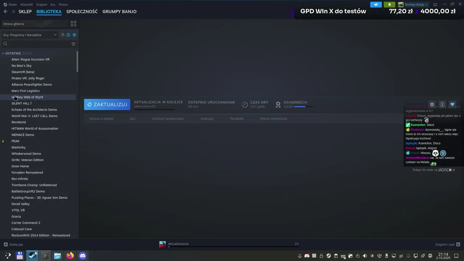464x261 pixels.
Task: Click the play time clock icon
Action: pyautogui.click(x=245, y=104)
